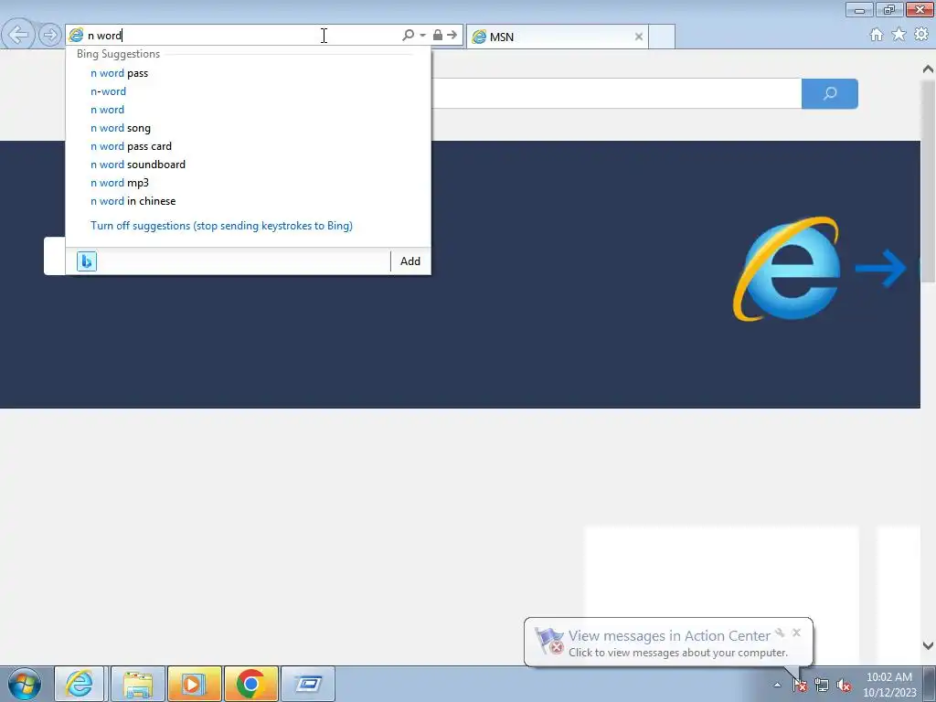Close the MSN tab
This screenshot has width=936, height=702.
click(639, 37)
